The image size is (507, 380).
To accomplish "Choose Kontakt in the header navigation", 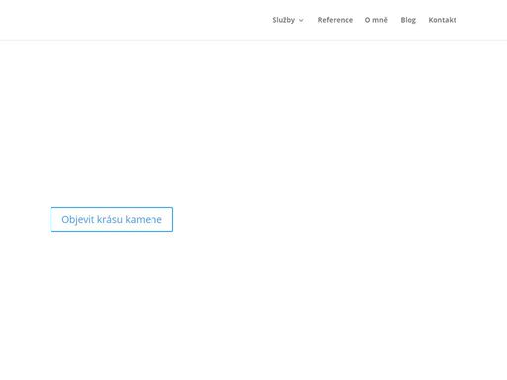I will click(442, 20).
